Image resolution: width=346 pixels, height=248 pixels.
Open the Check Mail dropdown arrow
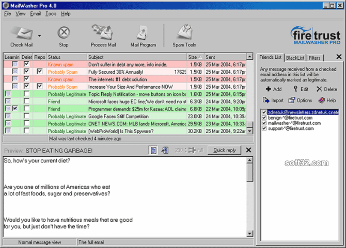(x=39, y=36)
